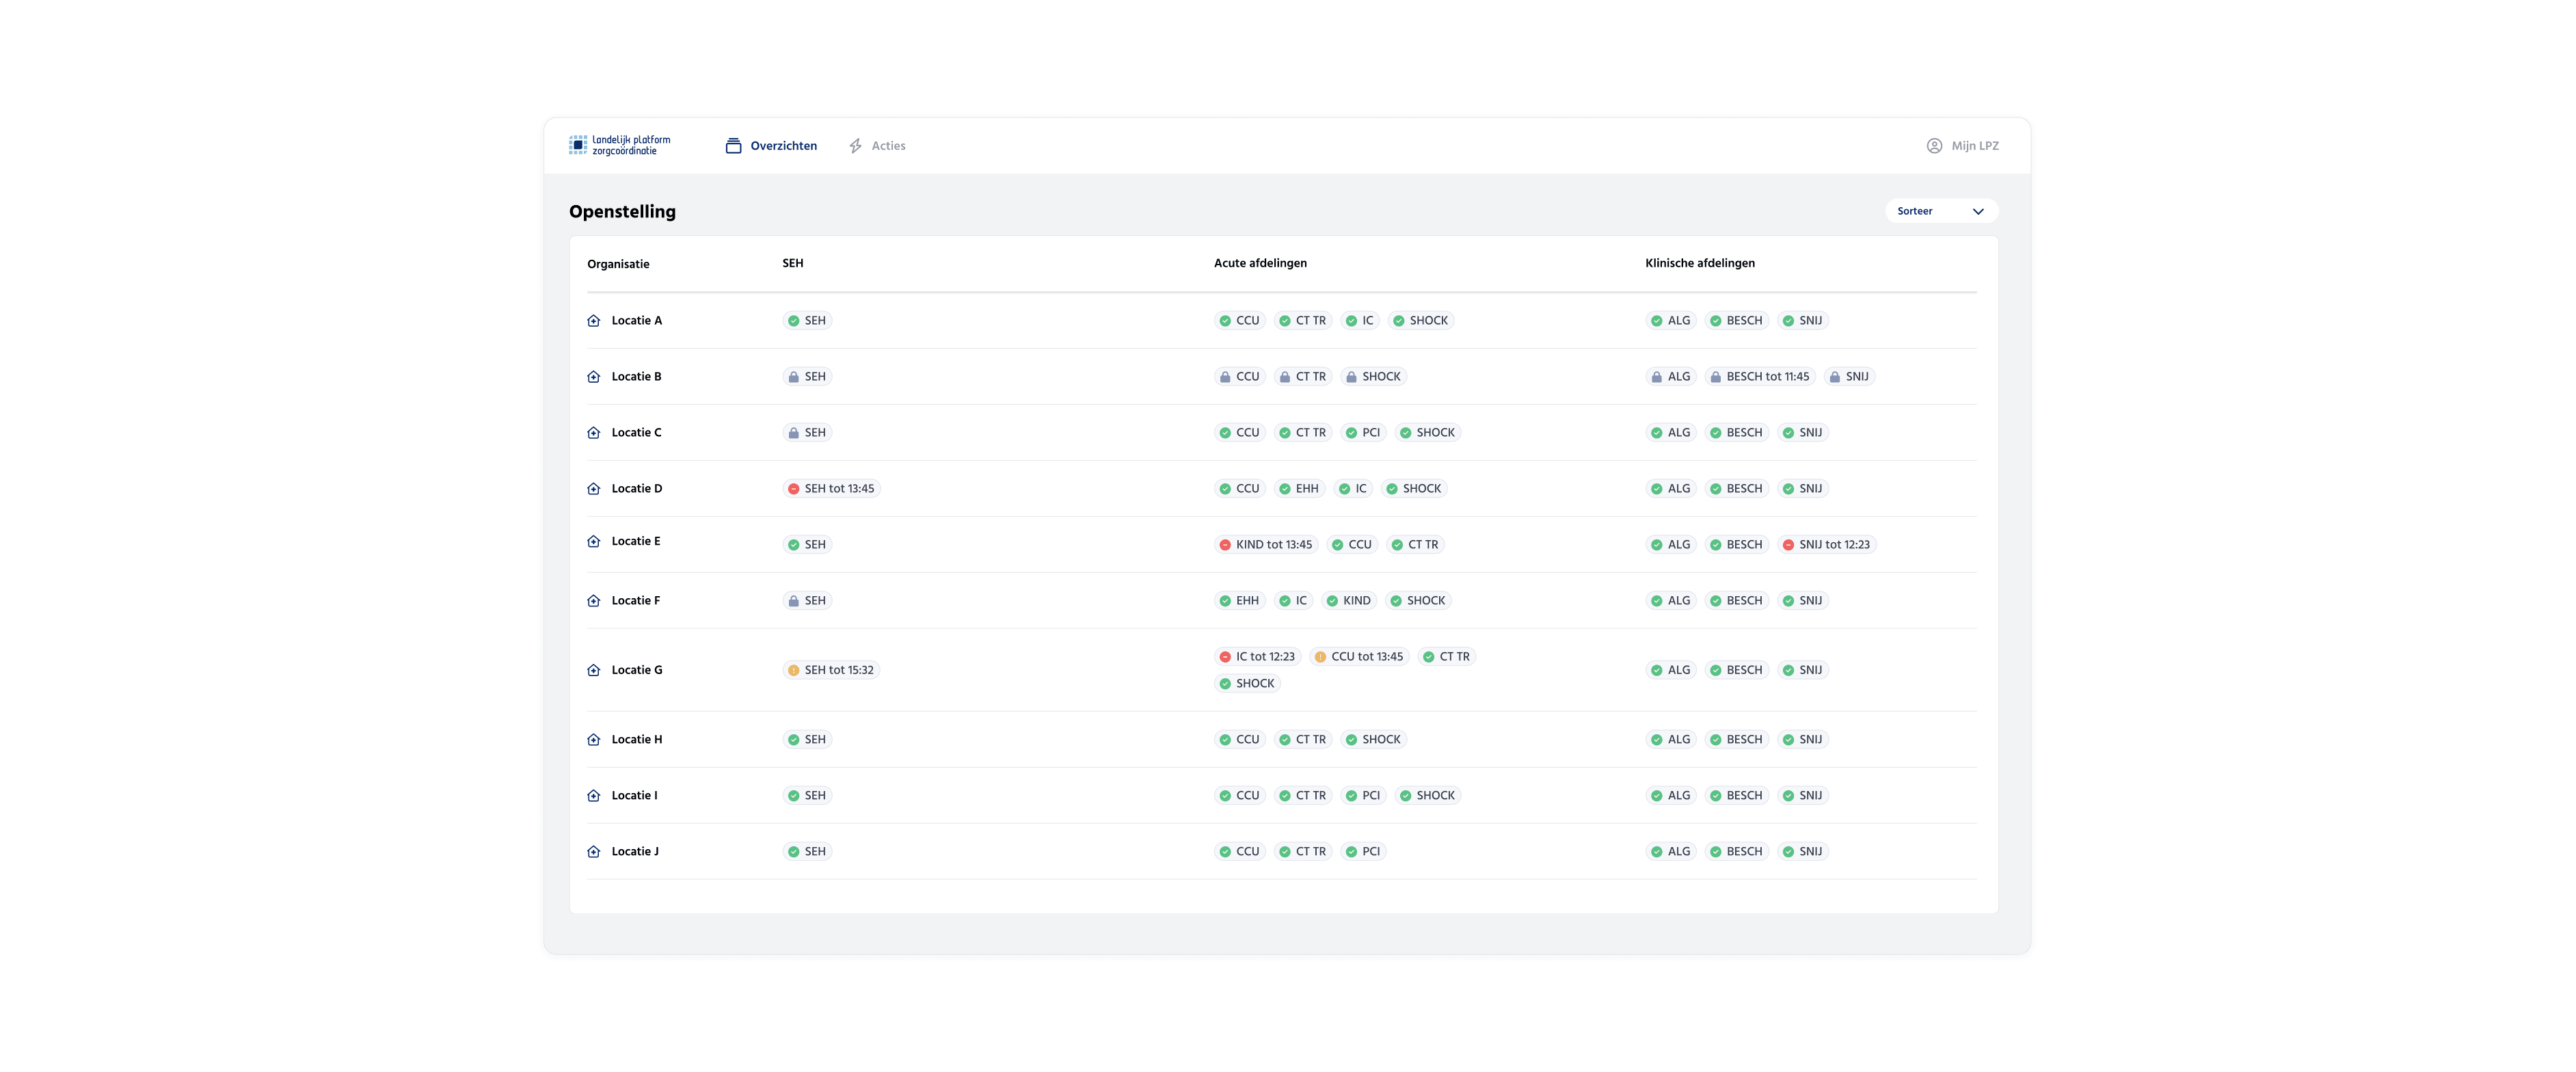This screenshot has width=2576, height=1072.
Task: Click the Mijn LPZ user avatar icon
Action: point(1934,146)
